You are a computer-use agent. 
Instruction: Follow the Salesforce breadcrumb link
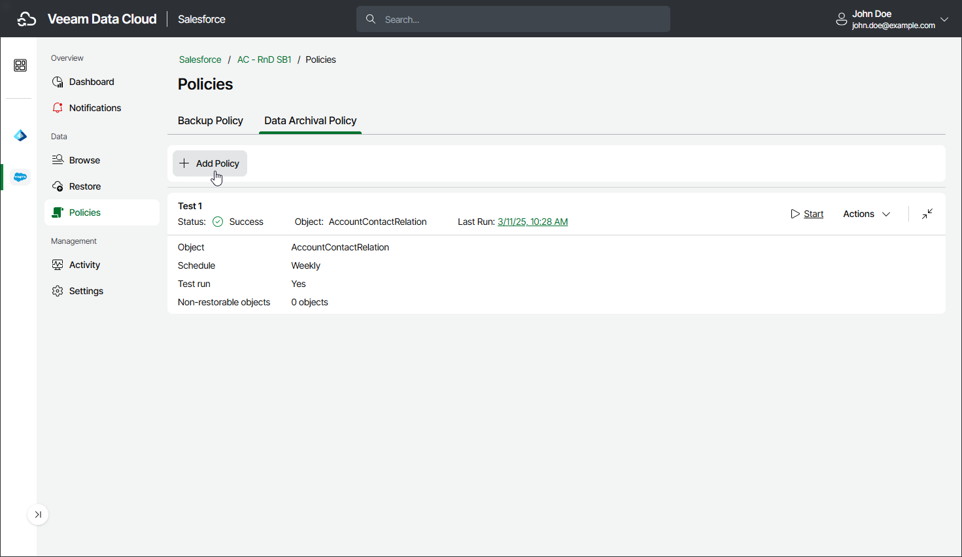coord(200,59)
